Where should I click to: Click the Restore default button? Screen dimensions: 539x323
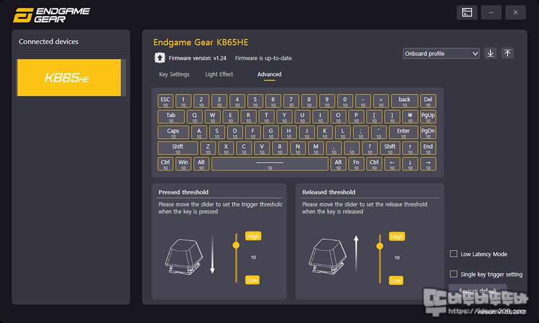point(478,290)
